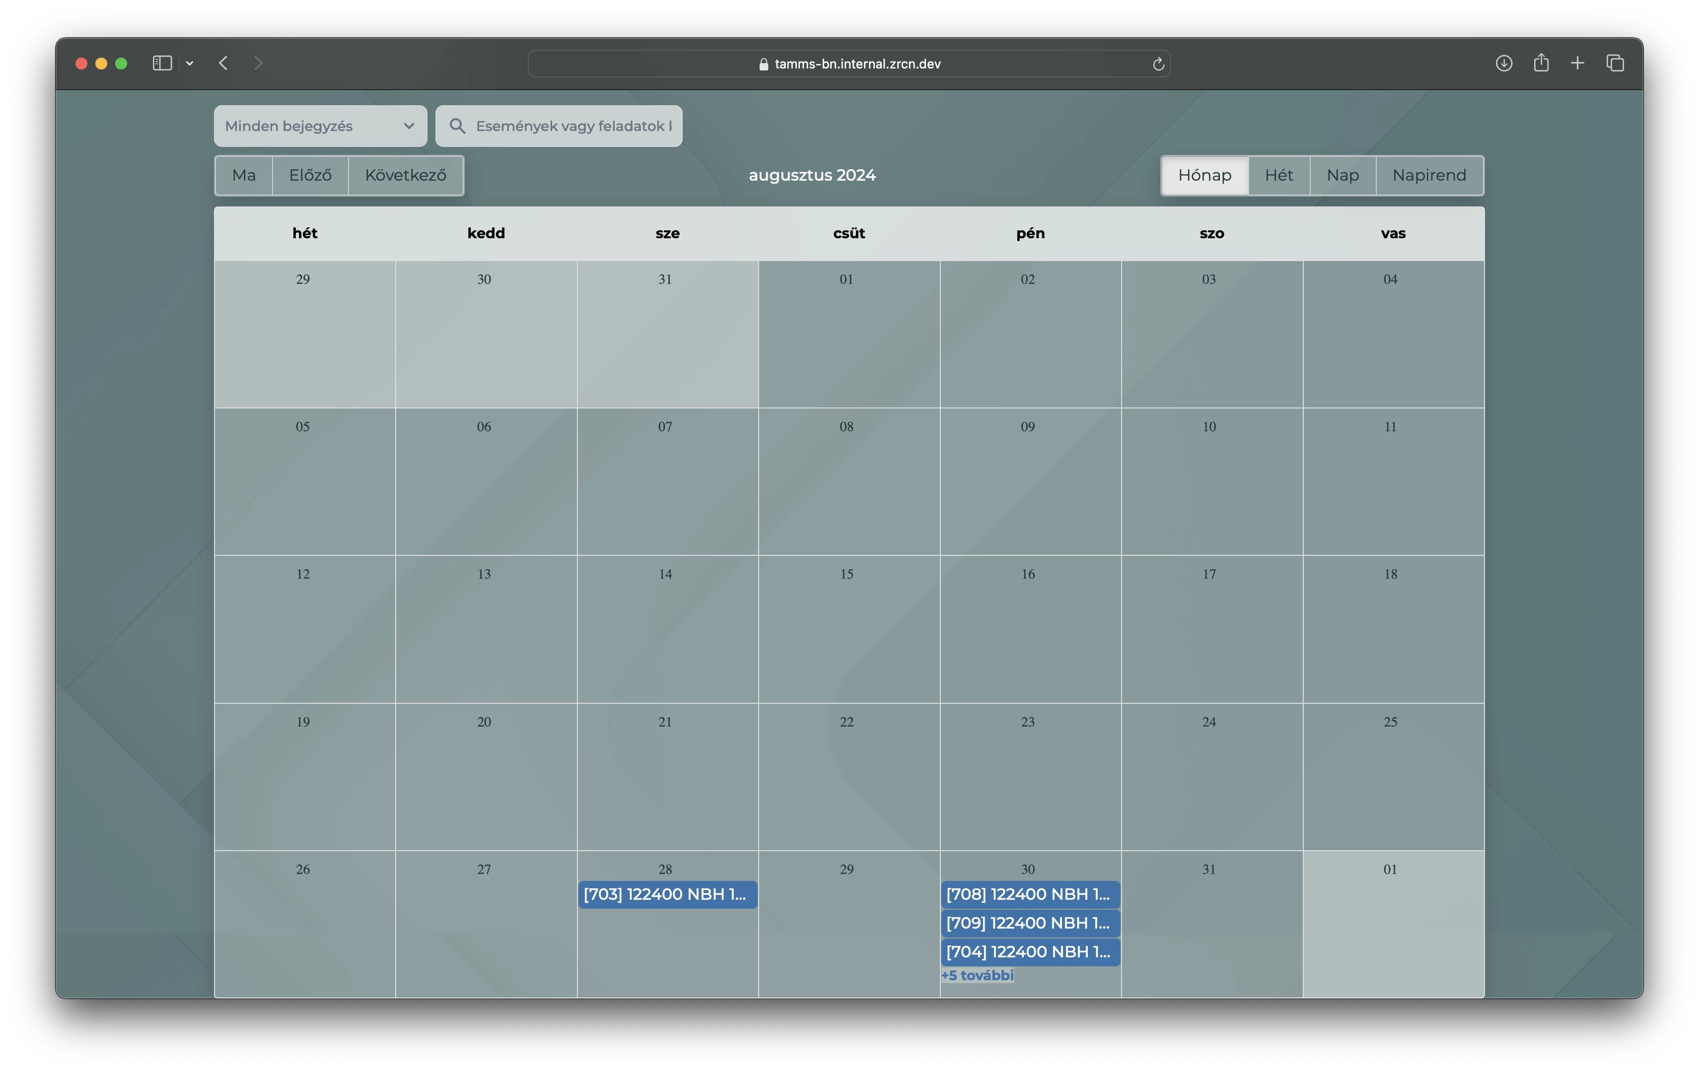Click the date number 22

[x=847, y=722]
